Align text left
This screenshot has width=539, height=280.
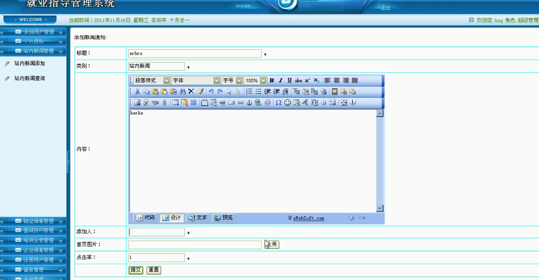[328, 81]
